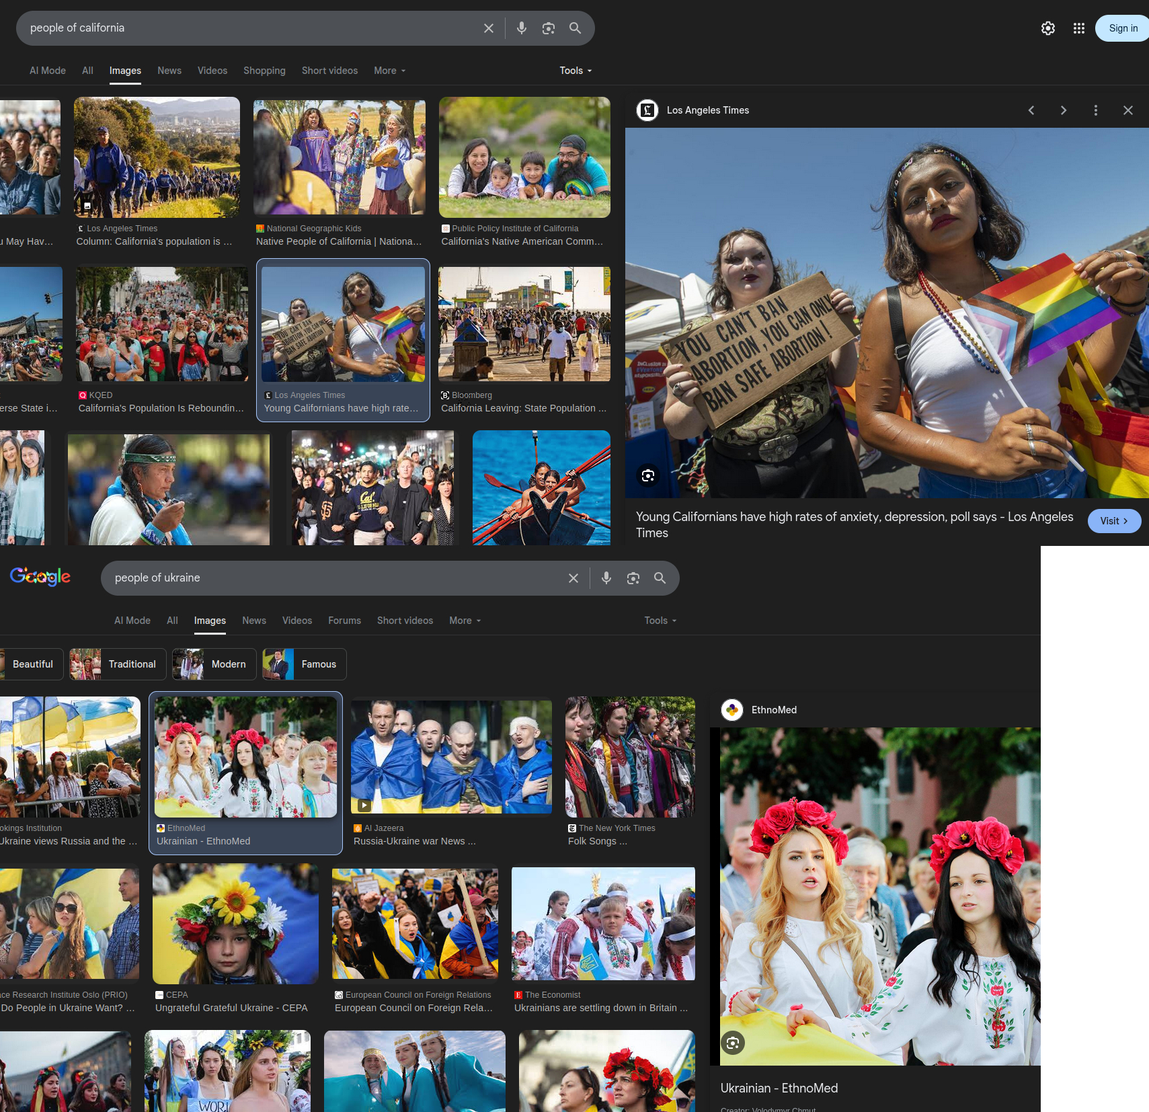Click into the "people of ukraine" search field
The width and height of the screenshot is (1149, 1112).
tap(336, 578)
